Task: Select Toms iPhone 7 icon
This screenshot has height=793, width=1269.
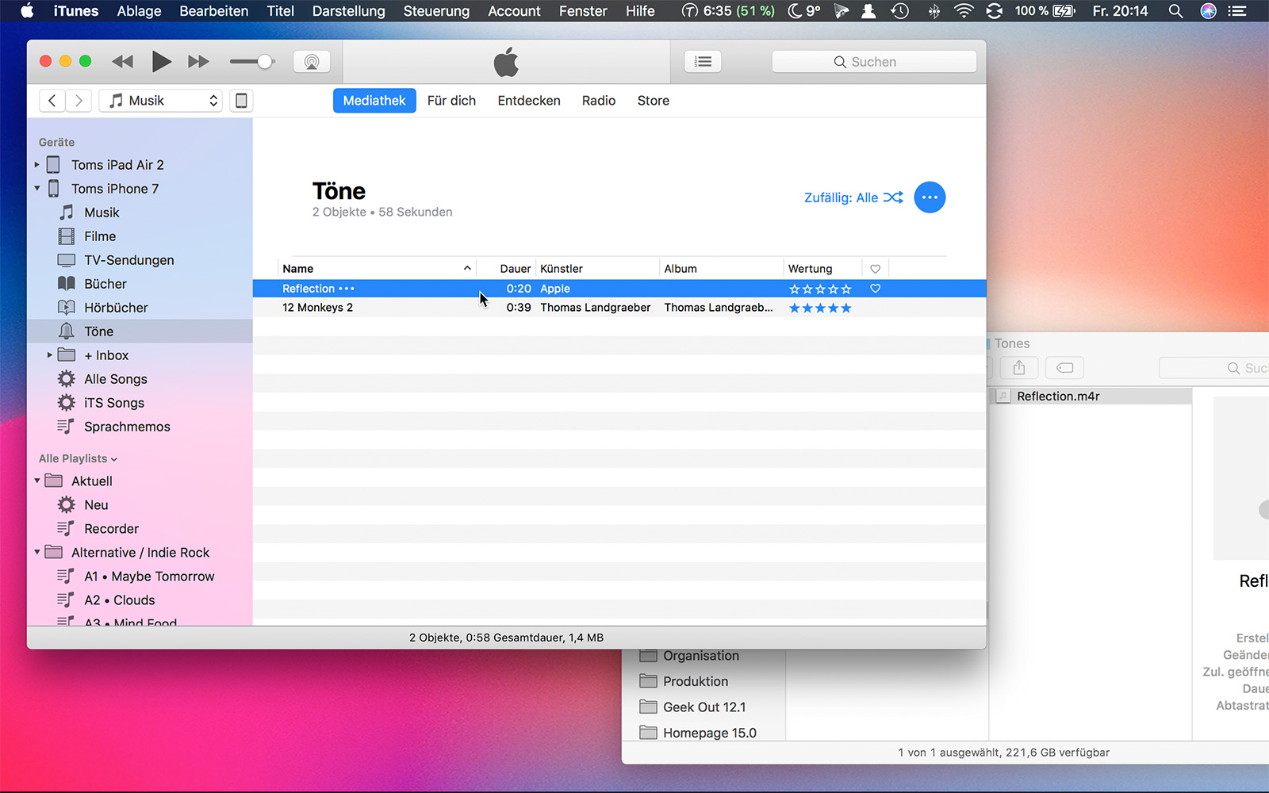Action: [x=53, y=189]
